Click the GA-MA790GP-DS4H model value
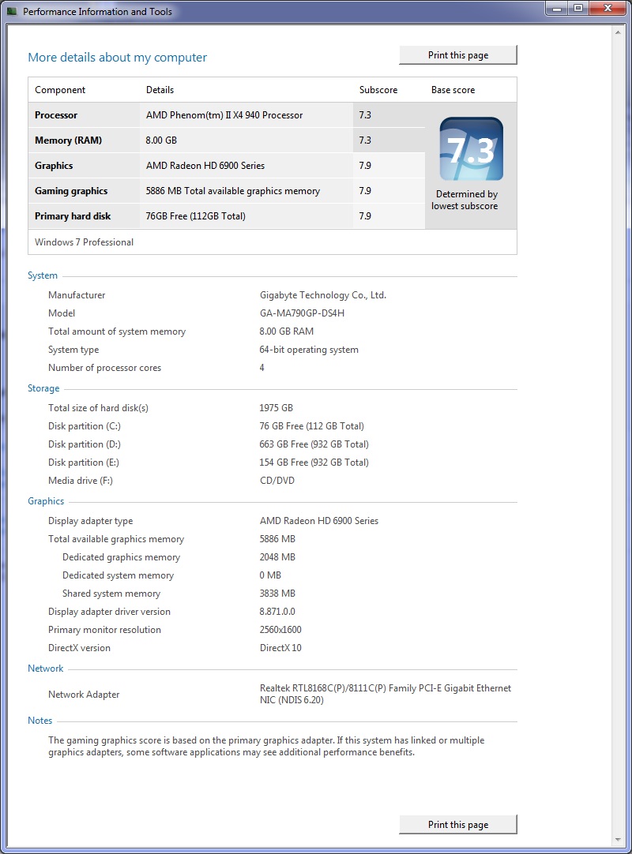This screenshot has height=854, width=632. [302, 313]
